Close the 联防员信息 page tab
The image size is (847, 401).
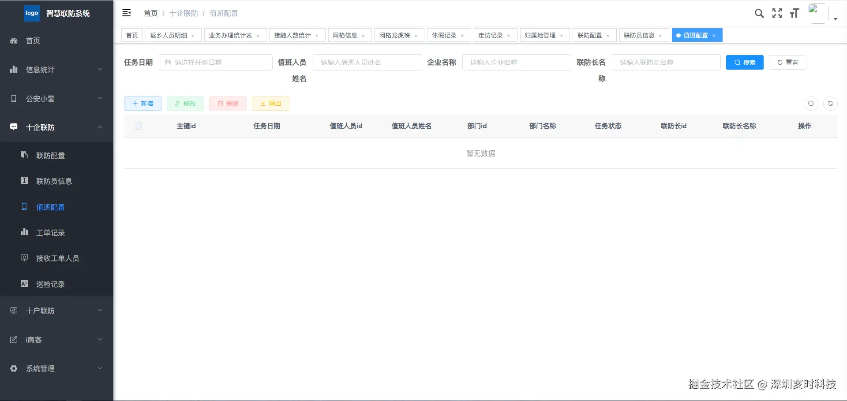(x=660, y=36)
